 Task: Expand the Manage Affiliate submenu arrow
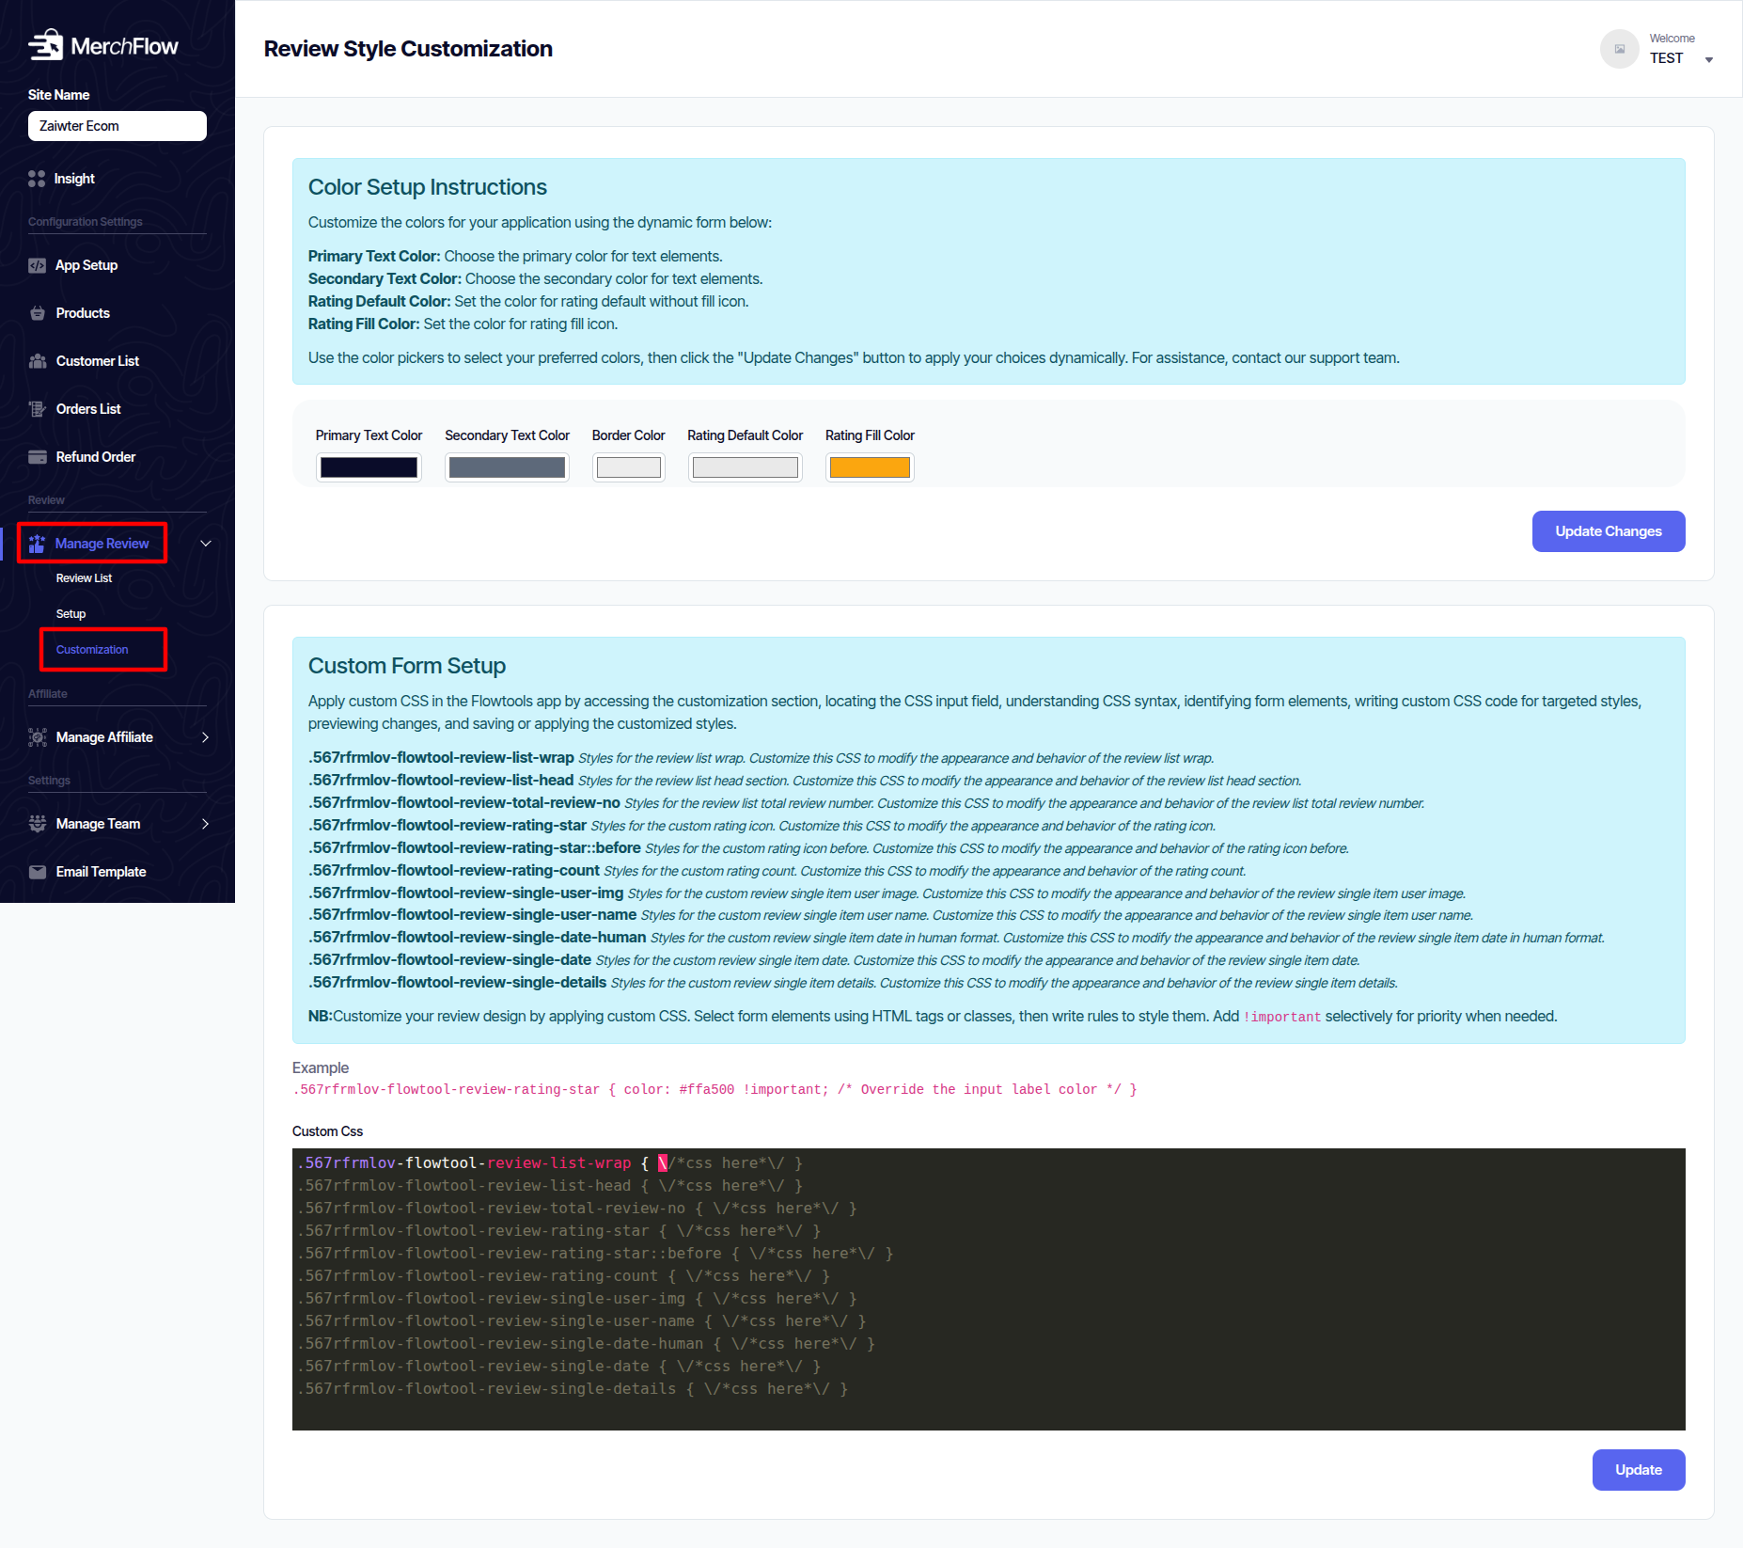click(206, 737)
